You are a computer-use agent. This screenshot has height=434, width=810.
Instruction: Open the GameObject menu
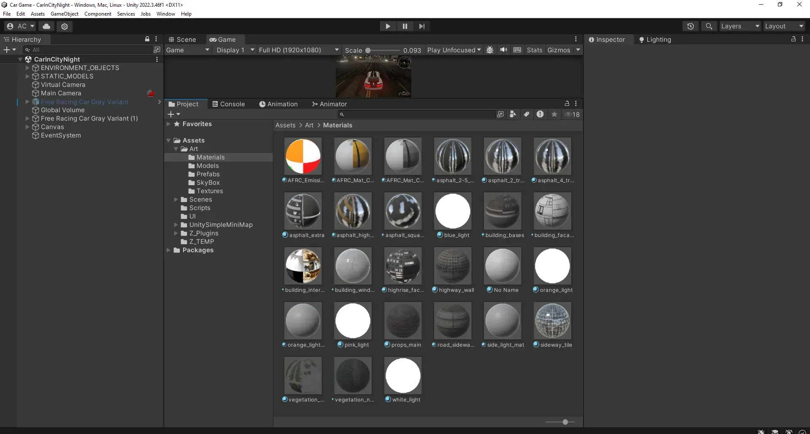tap(65, 13)
